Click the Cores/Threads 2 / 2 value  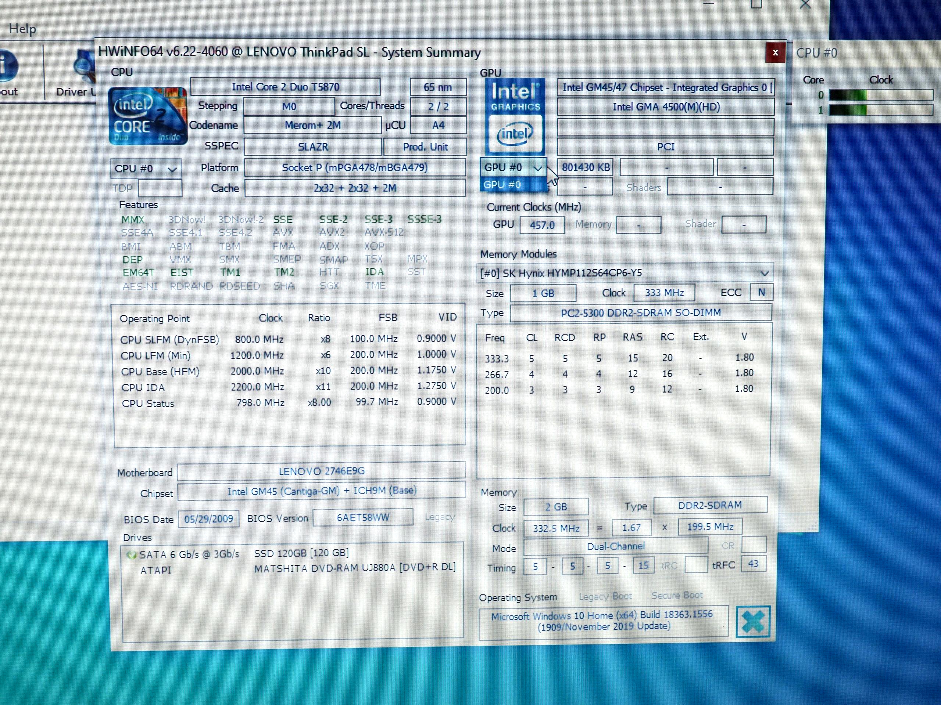(438, 106)
